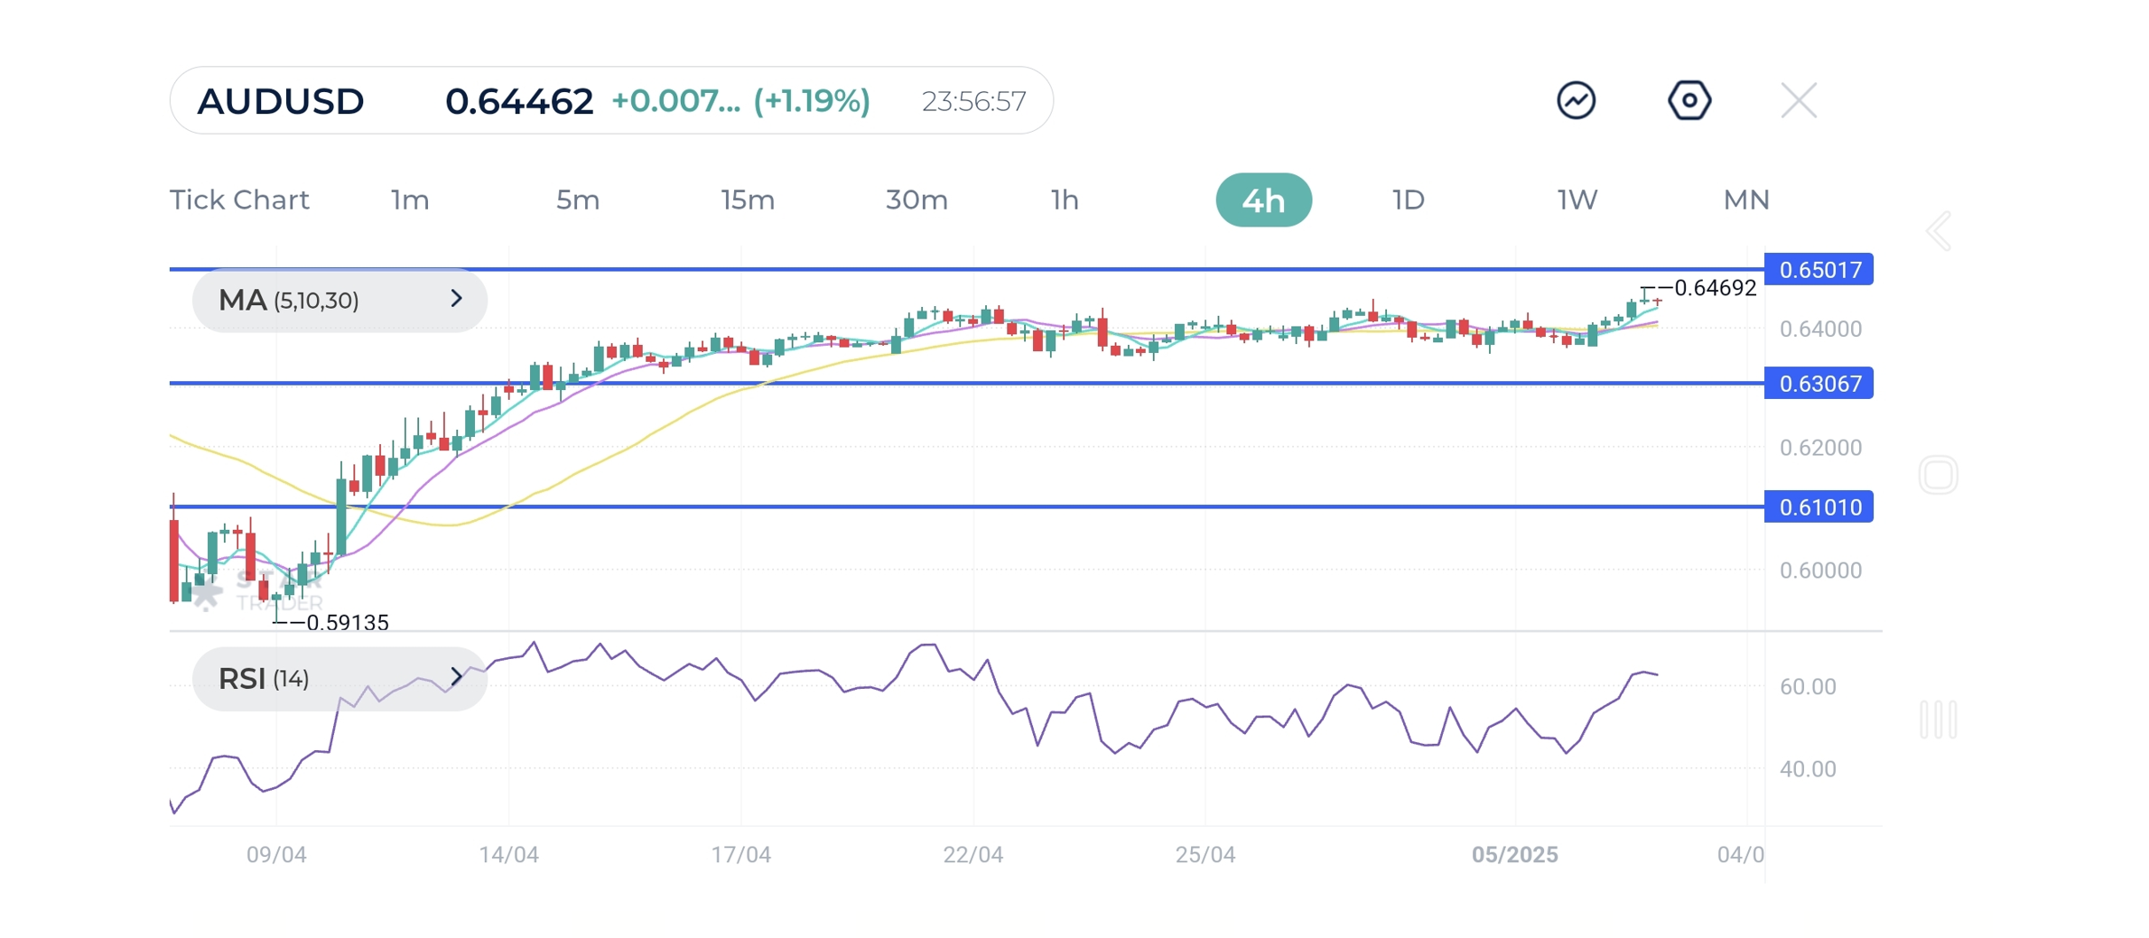
Task: Tap the three vertical bars icon
Action: coord(1938,720)
